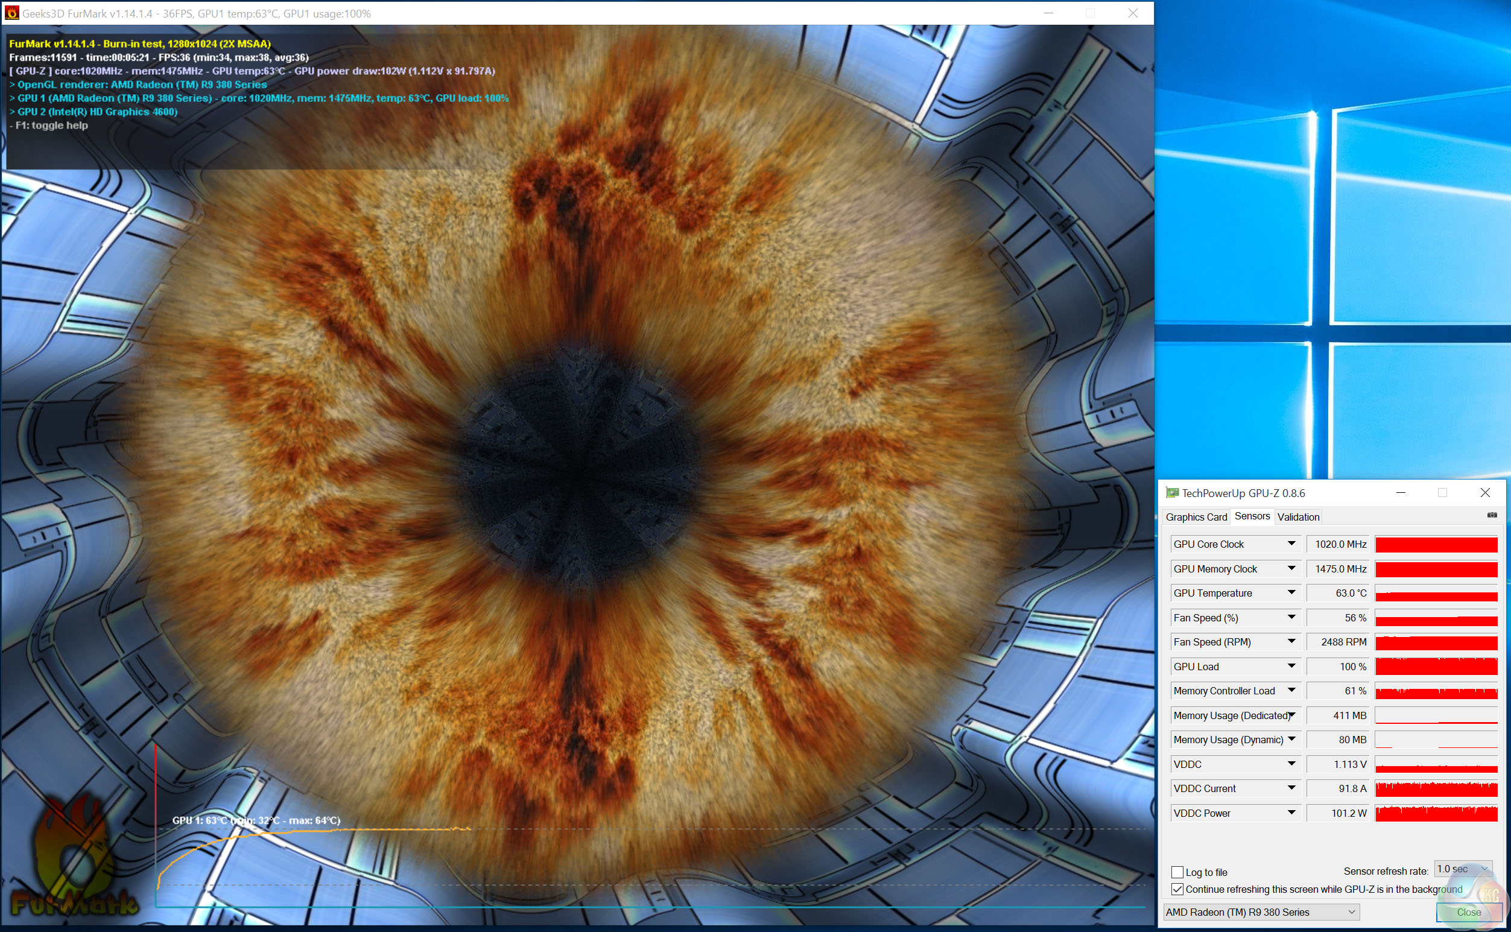Expand the GPU Temperature sensor dropdown
The image size is (1511, 932).
pyautogui.click(x=1291, y=592)
